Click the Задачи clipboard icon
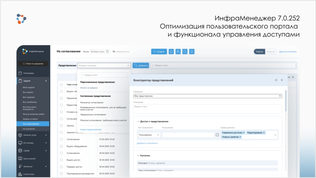 pos(20,81)
